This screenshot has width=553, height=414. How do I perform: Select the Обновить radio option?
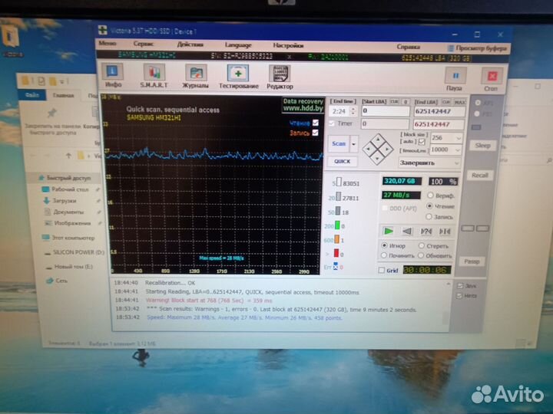click(x=421, y=255)
